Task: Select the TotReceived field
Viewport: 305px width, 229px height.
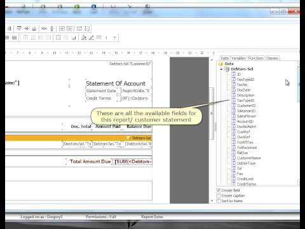Action: pyautogui.click(x=244, y=148)
